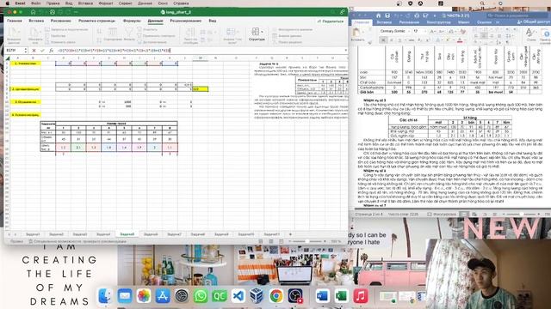
Task: Adjust the Excel zoom slider
Action: pyautogui.click(x=306, y=241)
